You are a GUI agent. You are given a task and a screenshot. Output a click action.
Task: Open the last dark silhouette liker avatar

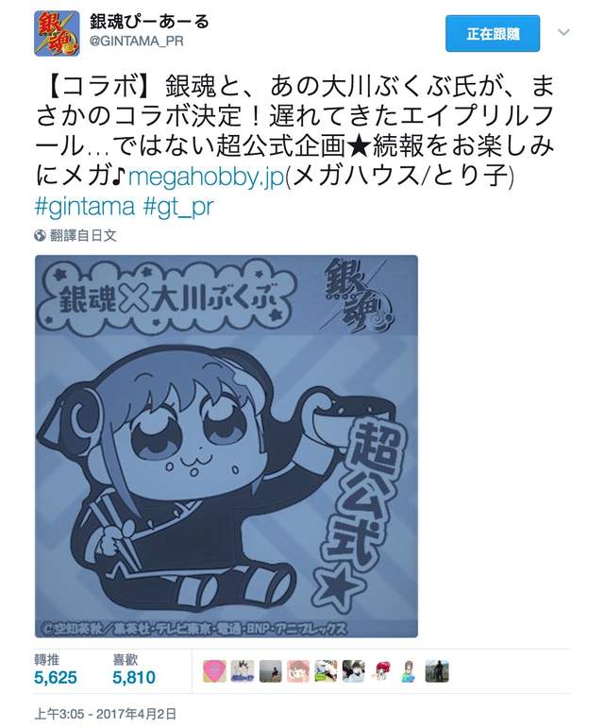point(437,671)
